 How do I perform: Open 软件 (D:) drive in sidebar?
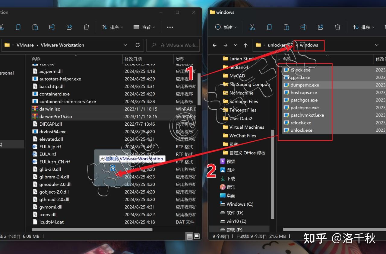point(232,213)
